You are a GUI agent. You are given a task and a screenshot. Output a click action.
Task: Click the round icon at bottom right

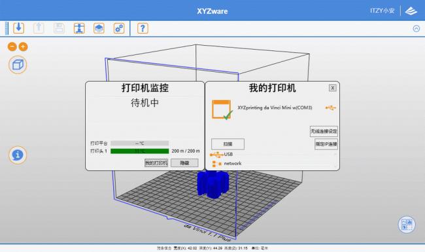pyautogui.click(x=407, y=225)
